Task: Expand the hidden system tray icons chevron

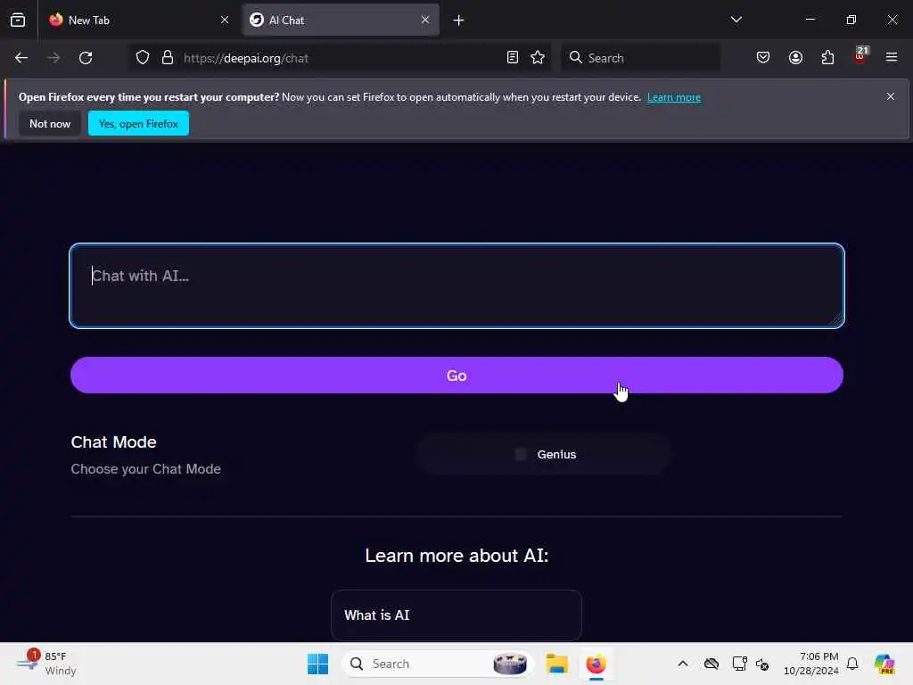Action: [x=683, y=664]
